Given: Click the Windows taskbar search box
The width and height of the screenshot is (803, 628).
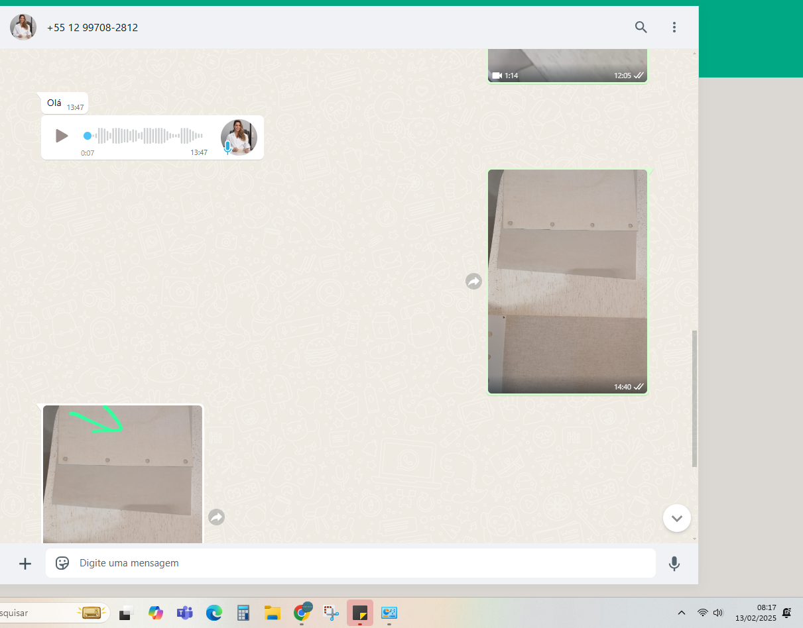Looking at the screenshot, I should pos(54,613).
